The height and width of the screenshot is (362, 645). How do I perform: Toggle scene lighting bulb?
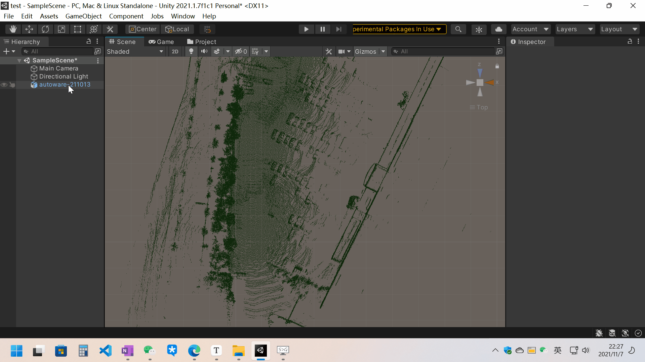(x=191, y=51)
